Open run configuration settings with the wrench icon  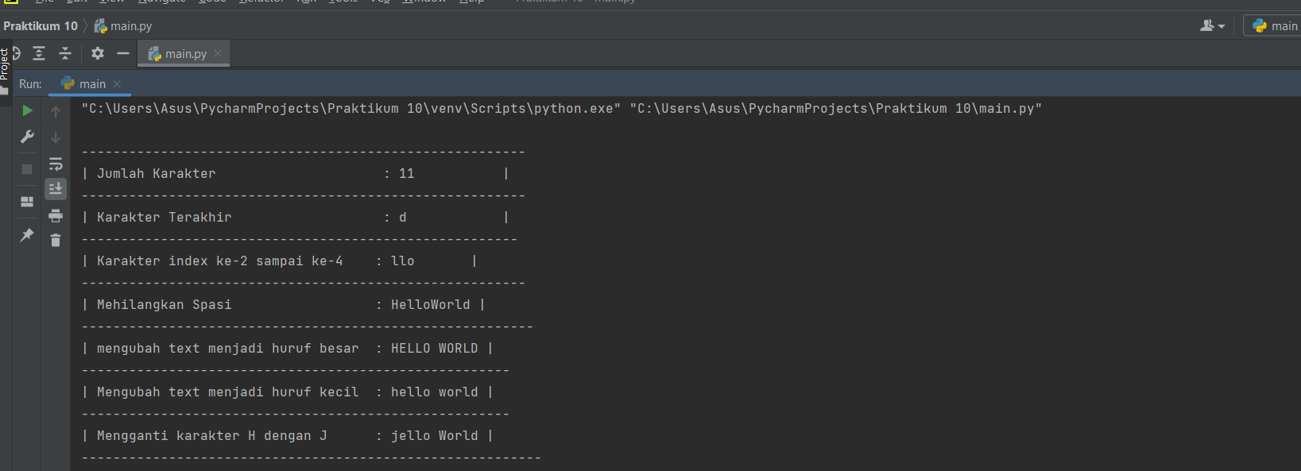coord(27,137)
